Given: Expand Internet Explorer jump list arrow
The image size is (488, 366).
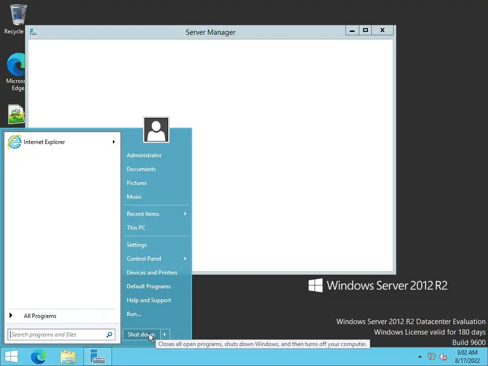Looking at the screenshot, I should coord(113,142).
